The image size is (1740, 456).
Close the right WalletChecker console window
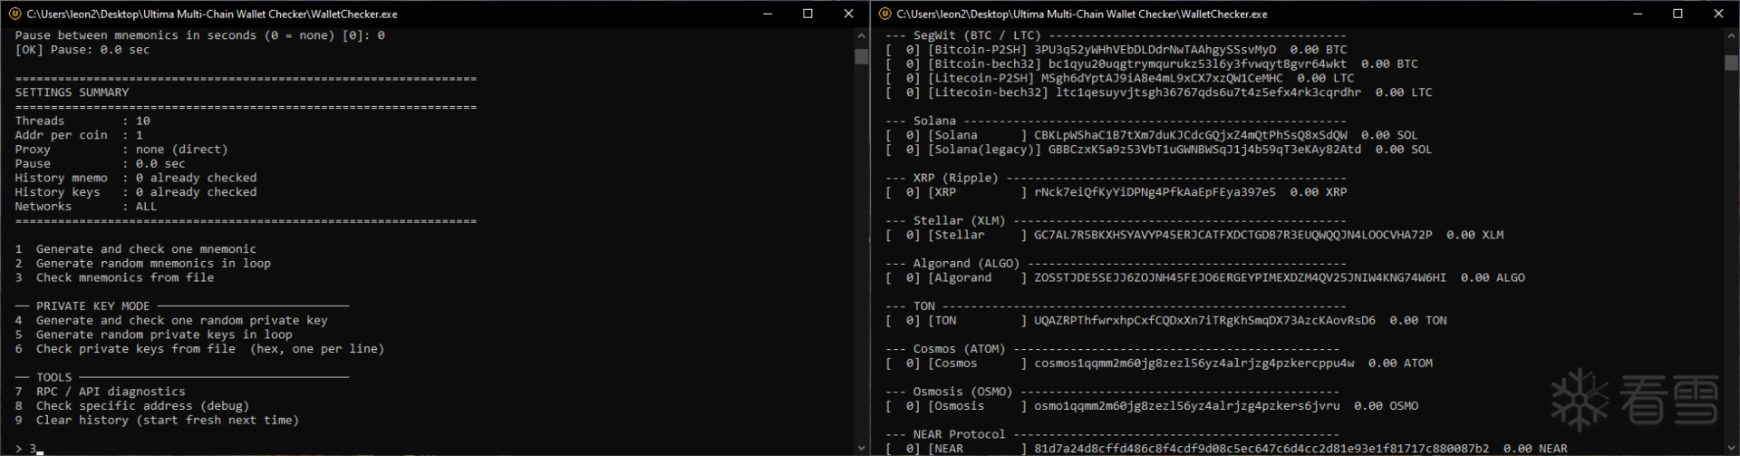[x=1718, y=14]
